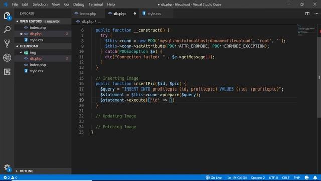This screenshot has height=181, width=321.
Task: Change the PHP language mode
Action: click(296, 178)
